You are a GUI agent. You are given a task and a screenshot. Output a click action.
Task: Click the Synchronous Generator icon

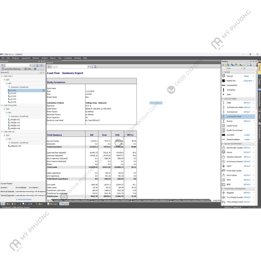[x=223, y=162]
